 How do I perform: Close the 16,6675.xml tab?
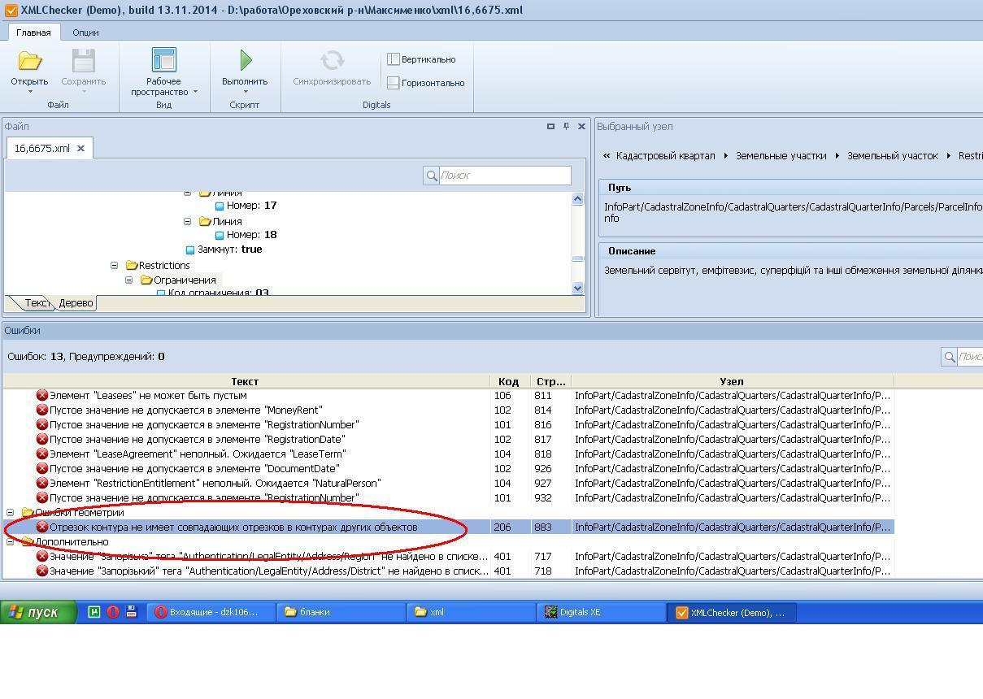(x=80, y=149)
